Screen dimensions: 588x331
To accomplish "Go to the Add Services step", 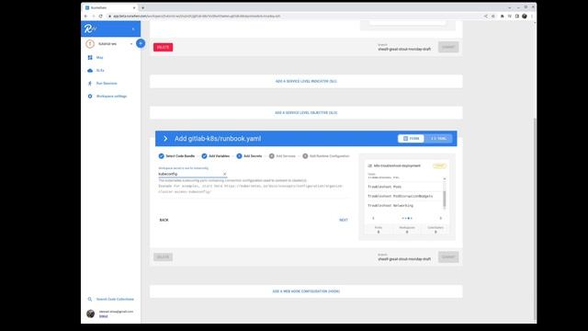I will 282,155.
